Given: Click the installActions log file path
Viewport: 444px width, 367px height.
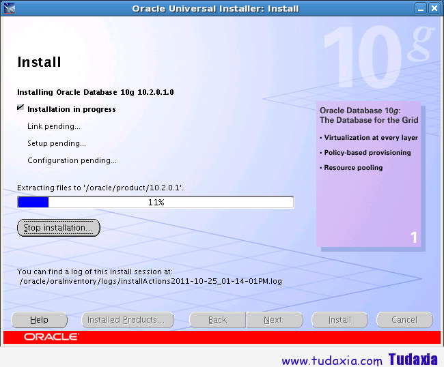Looking at the screenshot, I should (151, 281).
